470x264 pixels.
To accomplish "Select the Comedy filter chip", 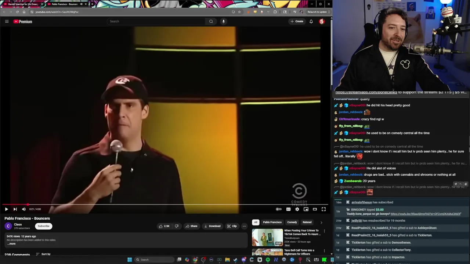I will coord(292,222).
